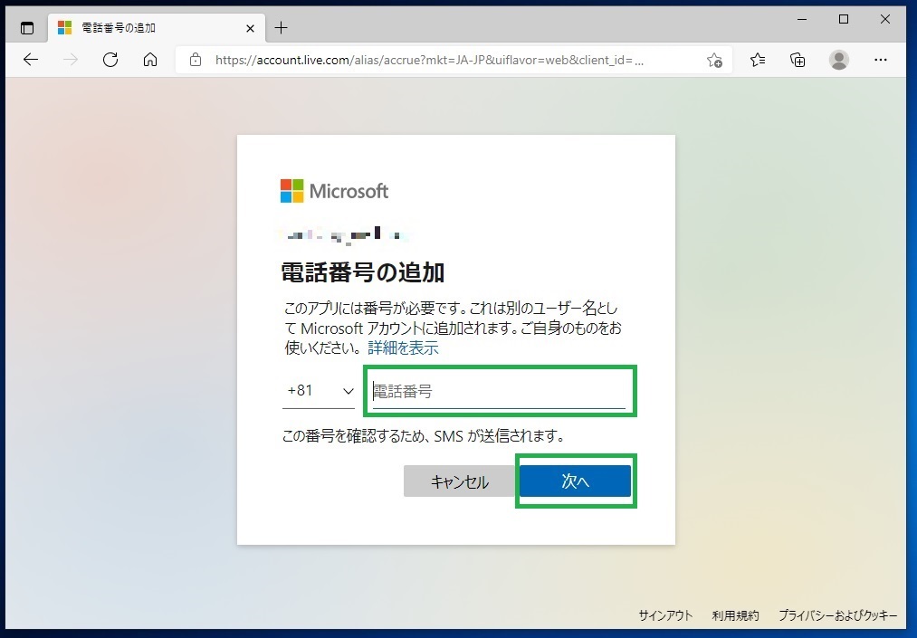917x638 pixels.
Task: Click the 電話番号の追加 heading text
Action: pos(363,272)
